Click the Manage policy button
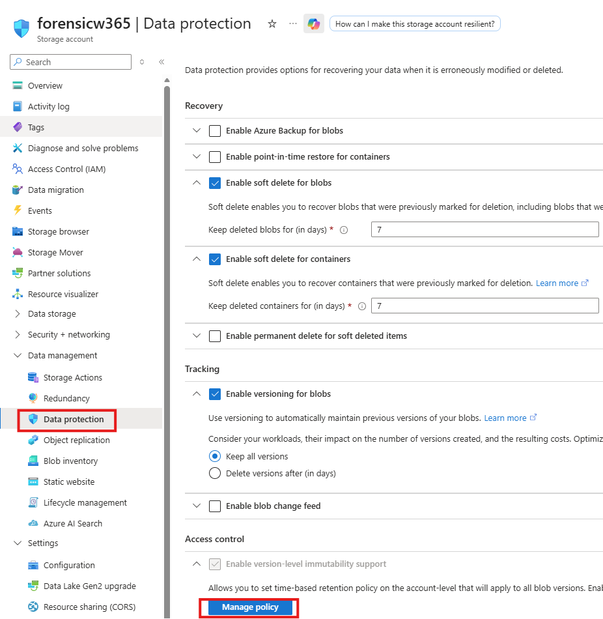 250,607
